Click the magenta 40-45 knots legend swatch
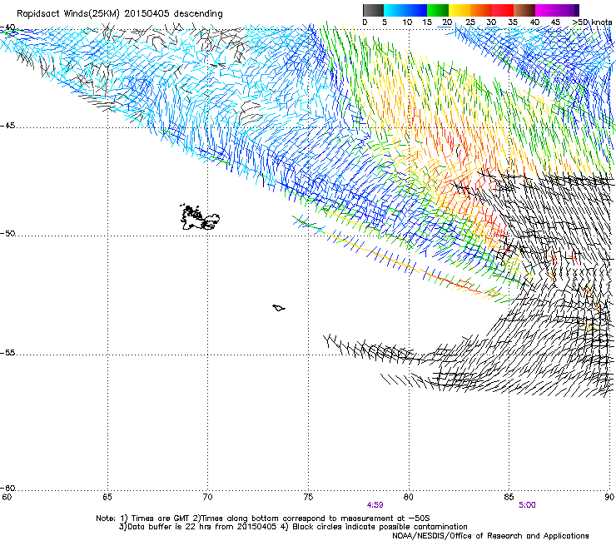616x541 pixels. point(546,10)
